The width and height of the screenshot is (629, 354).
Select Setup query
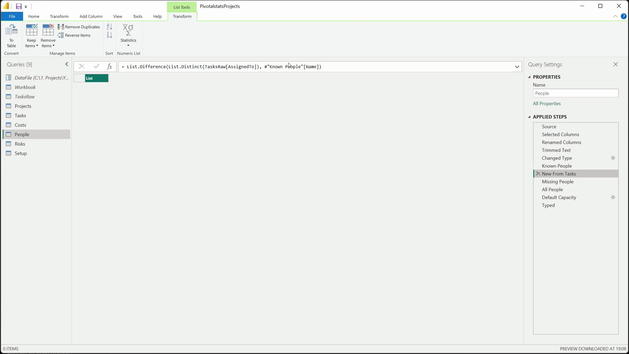37,153
